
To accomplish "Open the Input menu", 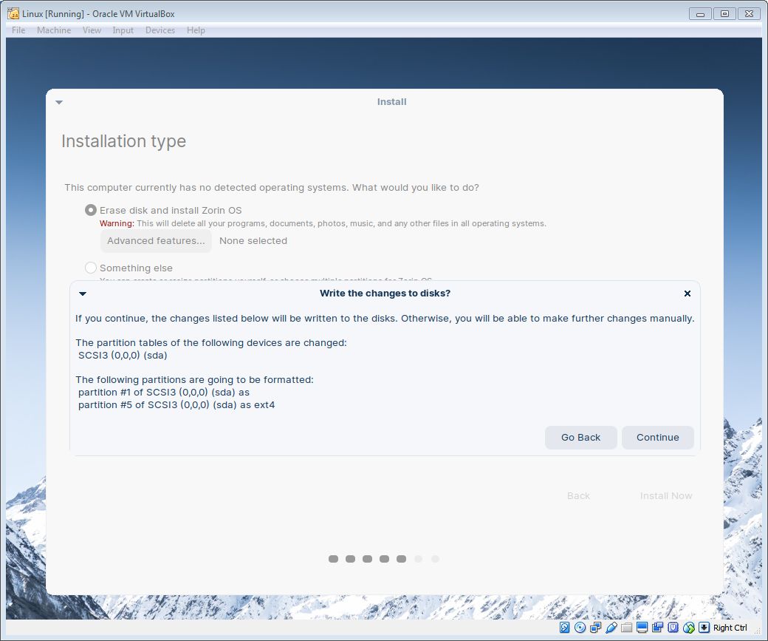I will (x=123, y=30).
